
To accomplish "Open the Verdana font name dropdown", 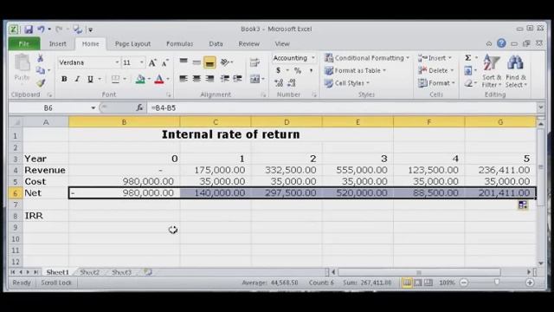I will [x=117, y=62].
